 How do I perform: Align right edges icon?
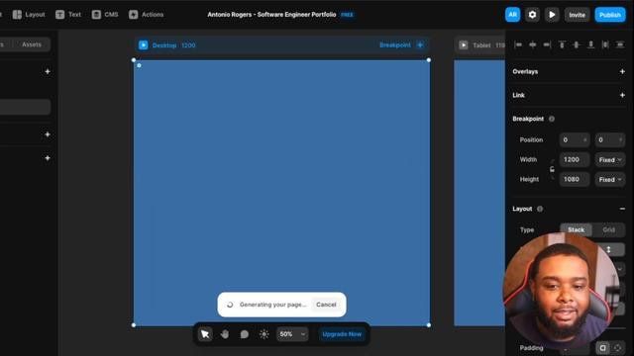pyautogui.click(x=547, y=44)
